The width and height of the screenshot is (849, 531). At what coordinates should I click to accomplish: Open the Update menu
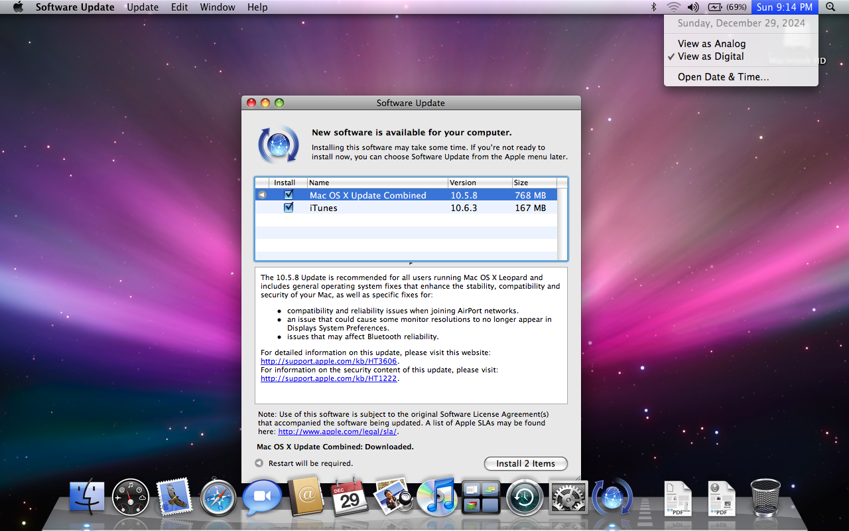click(143, 7)
